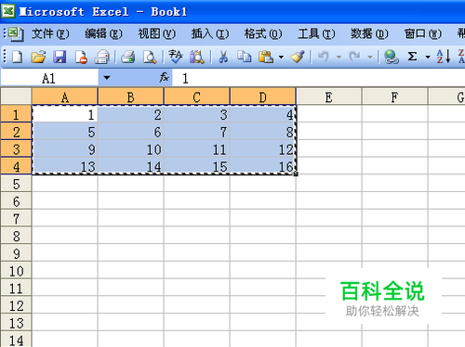The width and height of the screenshot is (465, 347).
Task: Paste from clipboard icon
Action: tap(266, 57)
